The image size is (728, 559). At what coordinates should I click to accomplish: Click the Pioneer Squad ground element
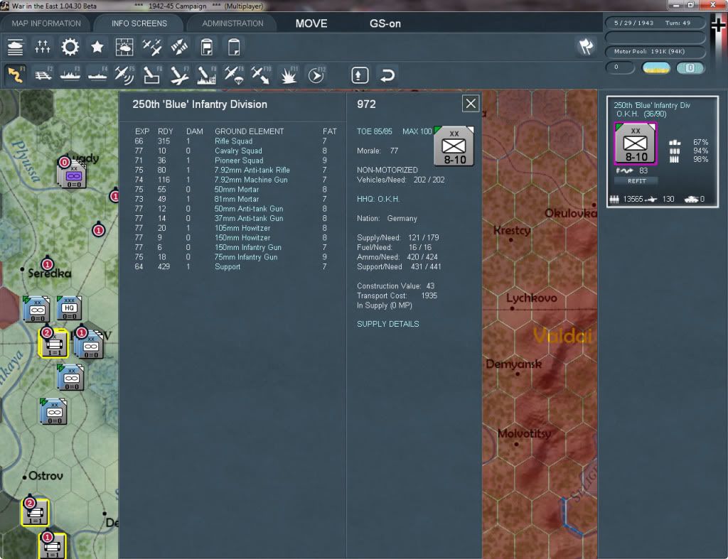tap(239, 161)
